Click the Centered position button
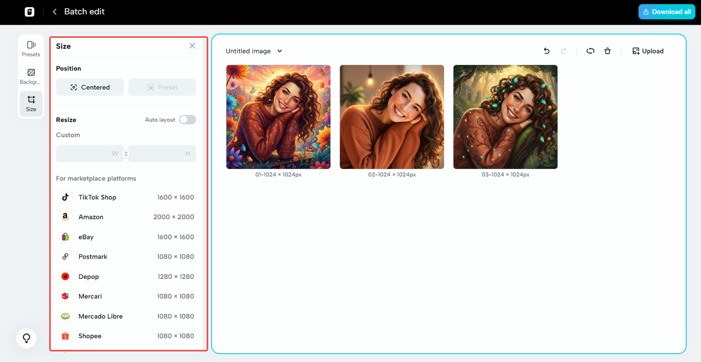This screenshot has width=701, height=362. [90, 87]
